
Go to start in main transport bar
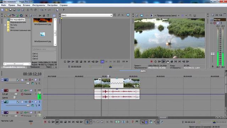click(x=69, y=122)
